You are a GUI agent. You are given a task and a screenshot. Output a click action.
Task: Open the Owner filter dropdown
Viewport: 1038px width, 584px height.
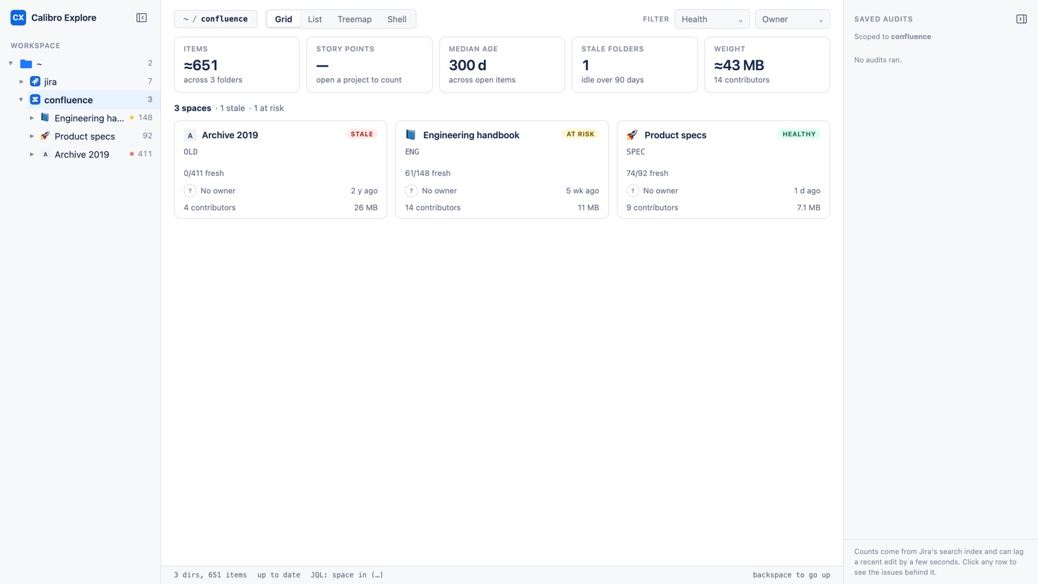coord(792,19)
